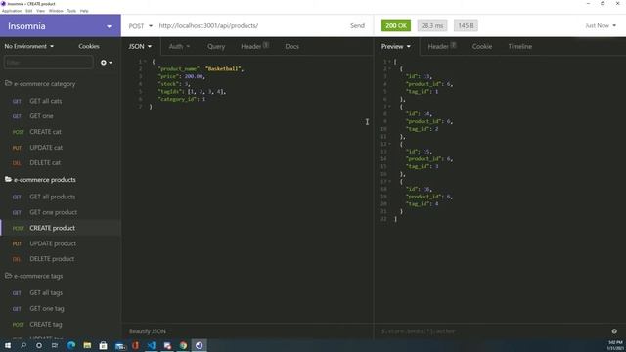The width and height of the screenshot is (626, 352).
Task: Open File Explorer from the taskbar
Action: coord(87,345)
